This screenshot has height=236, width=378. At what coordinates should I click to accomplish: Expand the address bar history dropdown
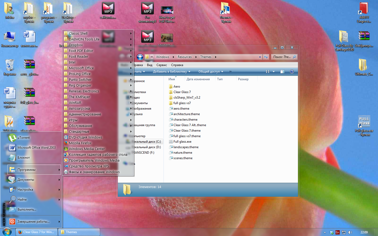pos(260,57)
